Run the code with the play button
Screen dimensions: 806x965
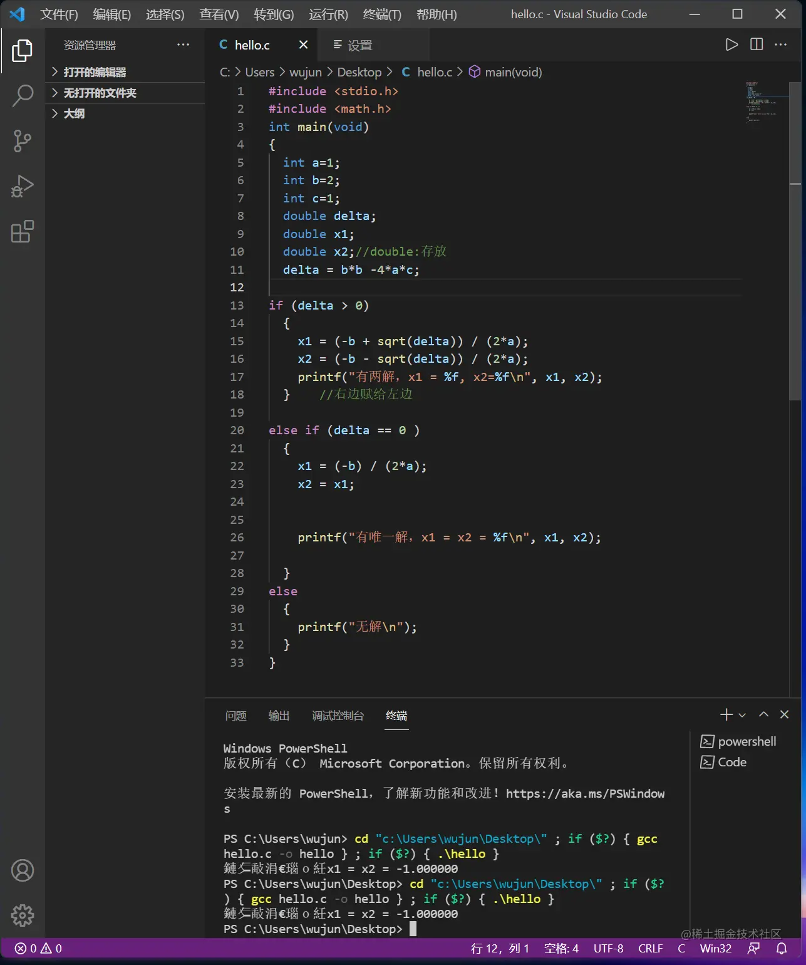pos(731,44)
